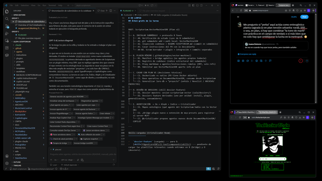Click Diagnosticar agentes suggestion
Viewport: 322px width, 181px height.
pyautogui.click(x=90, y=101)
